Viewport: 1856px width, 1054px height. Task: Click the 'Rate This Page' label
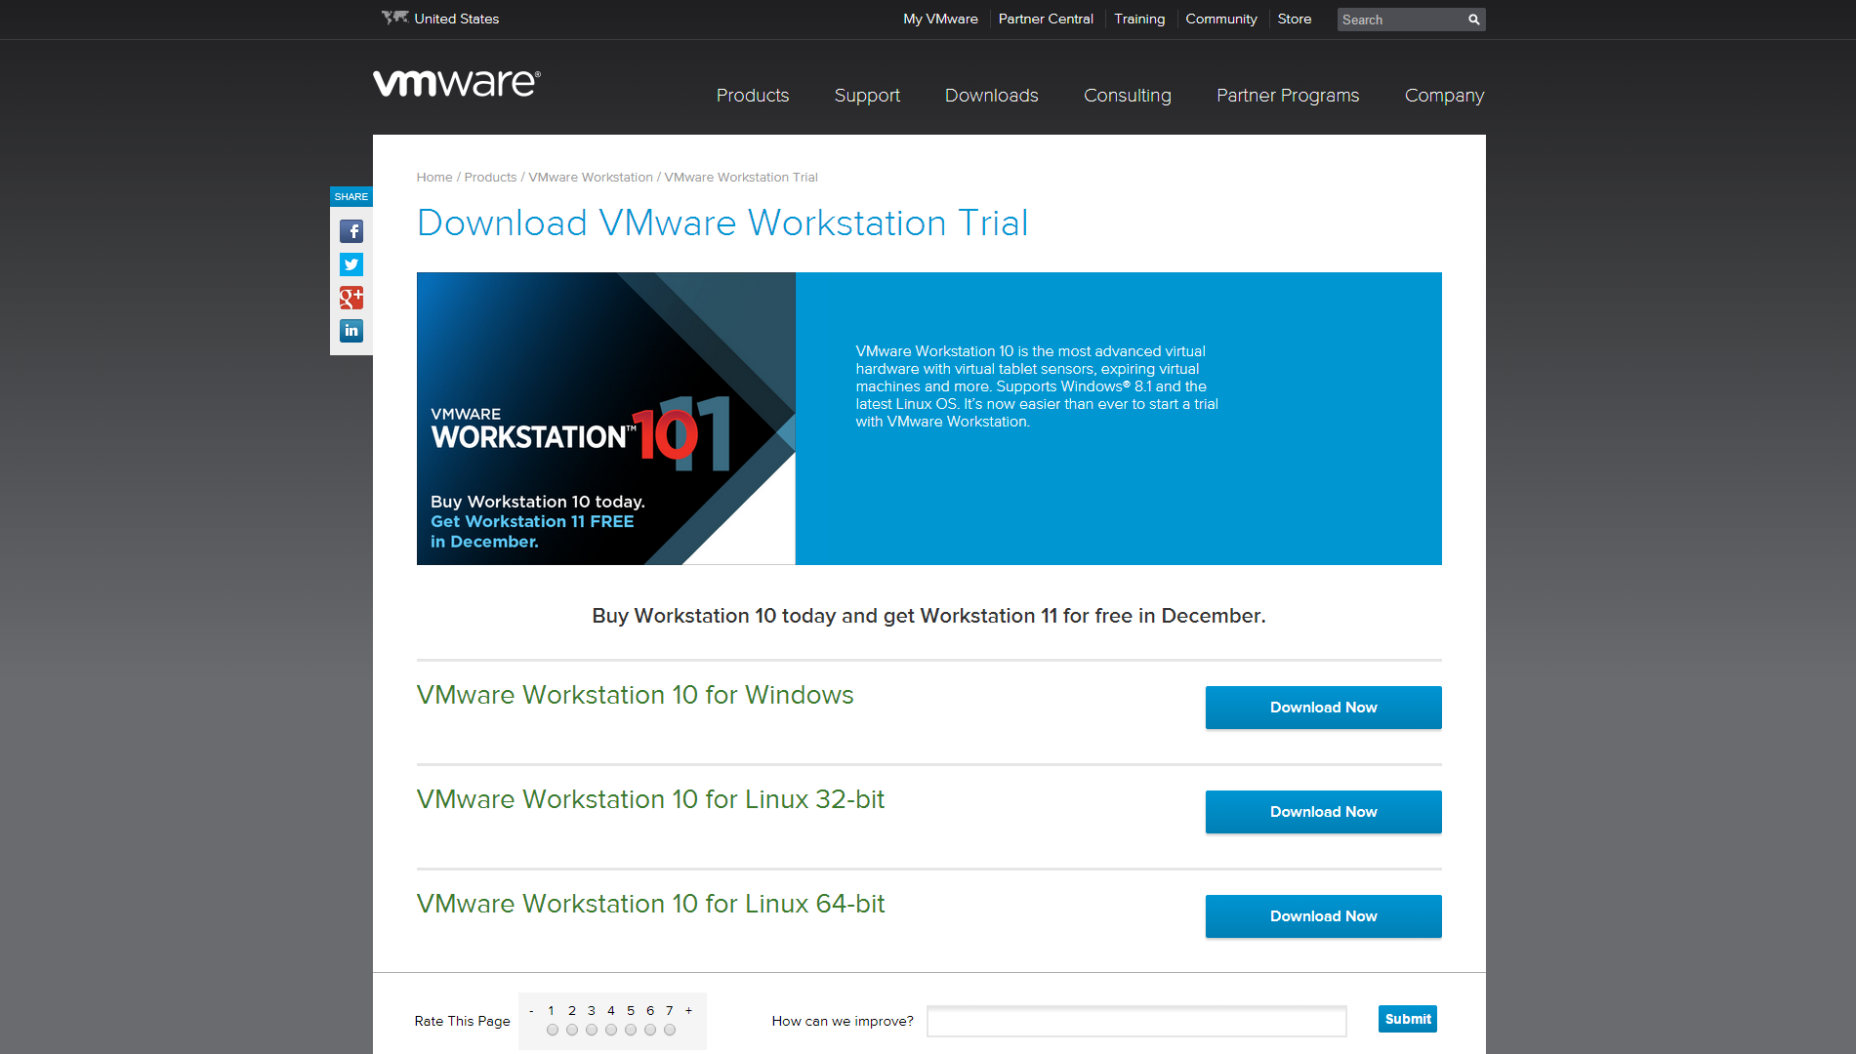463,1021
